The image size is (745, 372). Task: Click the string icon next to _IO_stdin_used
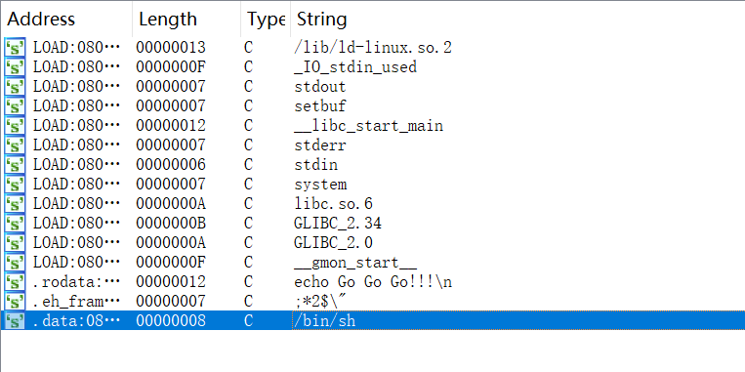pyautogui.click(x=15, y=67)
